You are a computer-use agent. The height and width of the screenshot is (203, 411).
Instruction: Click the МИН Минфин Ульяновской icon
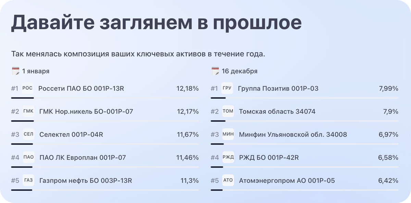click(228, 134)
